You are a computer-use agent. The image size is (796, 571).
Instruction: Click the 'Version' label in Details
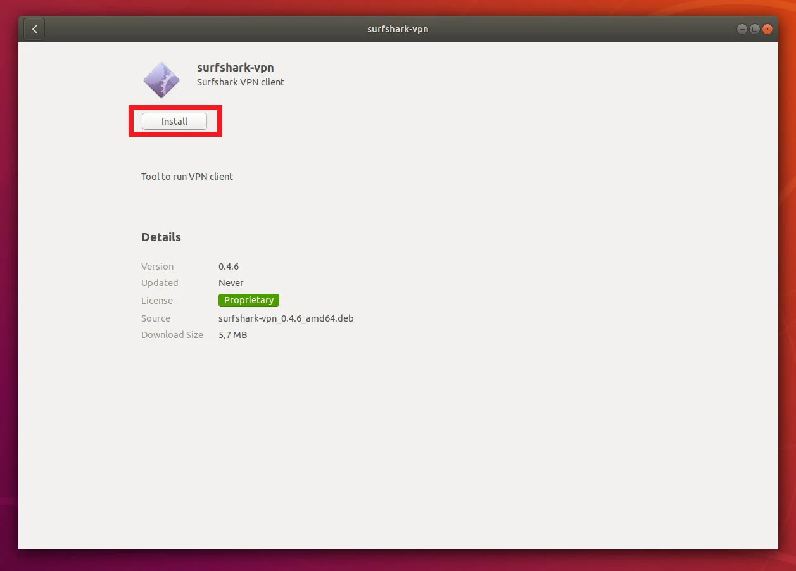[157, 267]
